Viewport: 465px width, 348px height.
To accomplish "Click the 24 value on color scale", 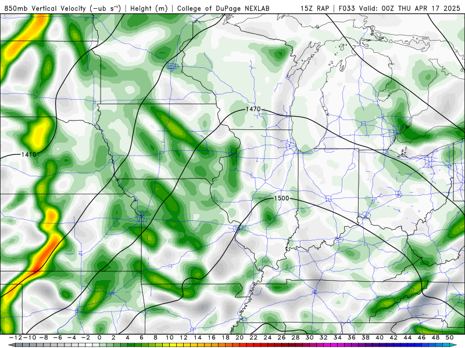I will (x=267, y=338).
